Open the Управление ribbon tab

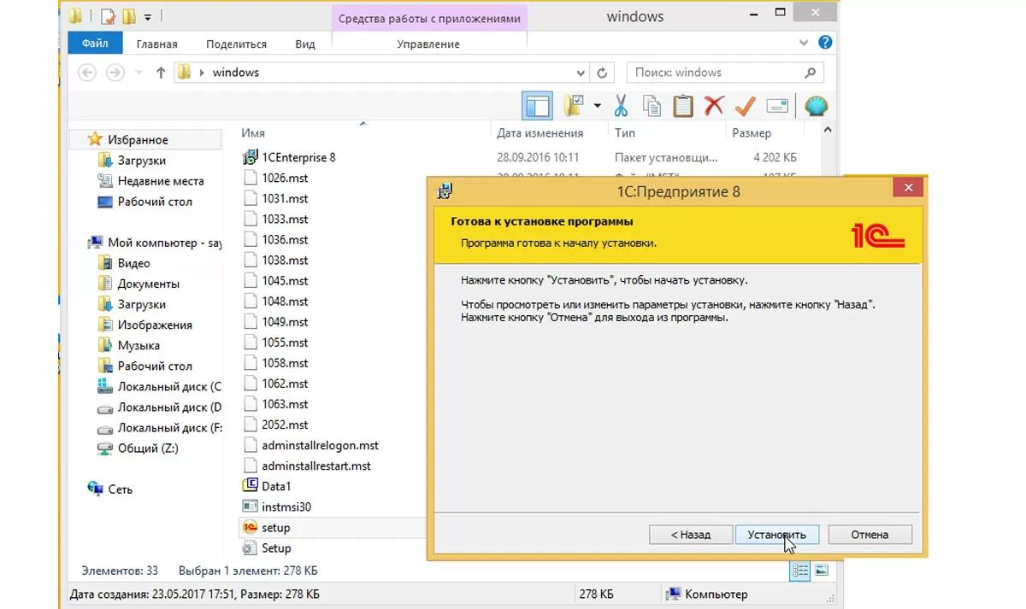pos(428,44)
